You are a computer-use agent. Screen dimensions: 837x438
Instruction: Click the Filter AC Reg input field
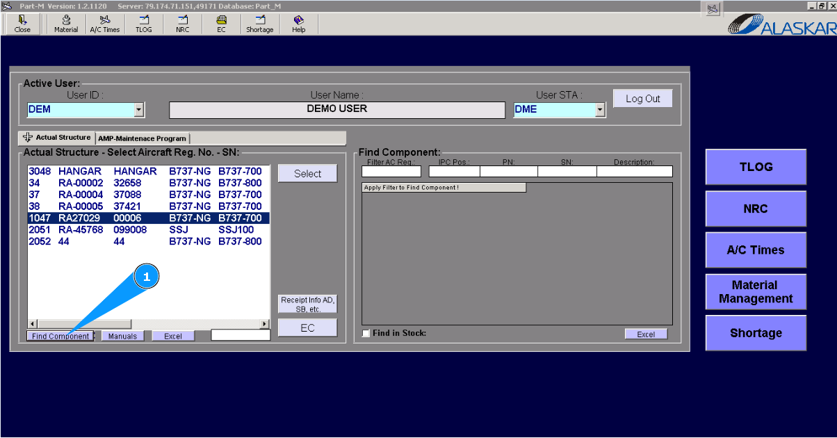click(391, 172)
